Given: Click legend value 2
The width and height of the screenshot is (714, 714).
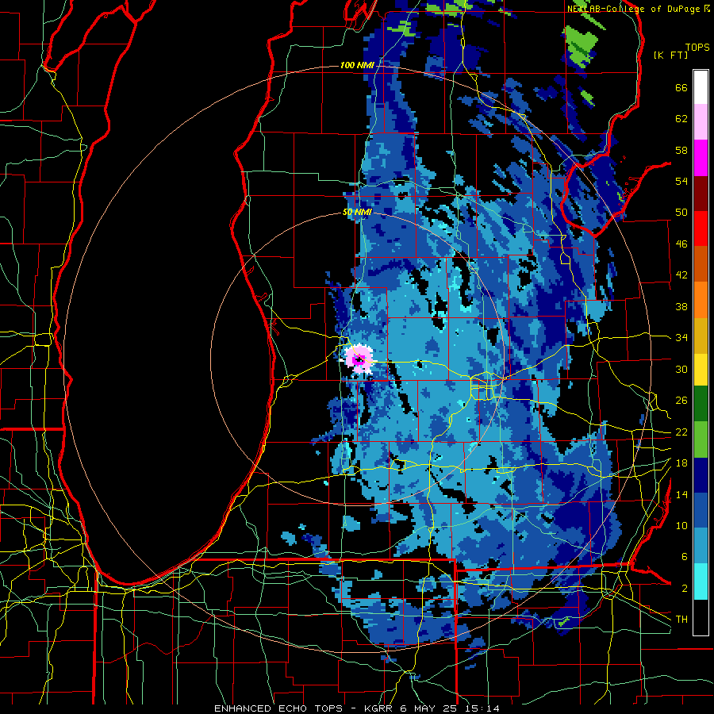Looking at the screenshot, I should click(x=685, y=588).
